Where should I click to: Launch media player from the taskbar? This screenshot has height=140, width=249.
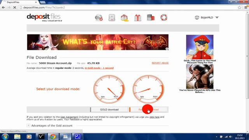[29, 136]
